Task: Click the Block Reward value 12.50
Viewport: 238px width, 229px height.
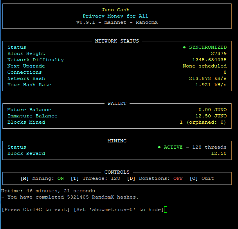Action: click(x=219, y=154)
